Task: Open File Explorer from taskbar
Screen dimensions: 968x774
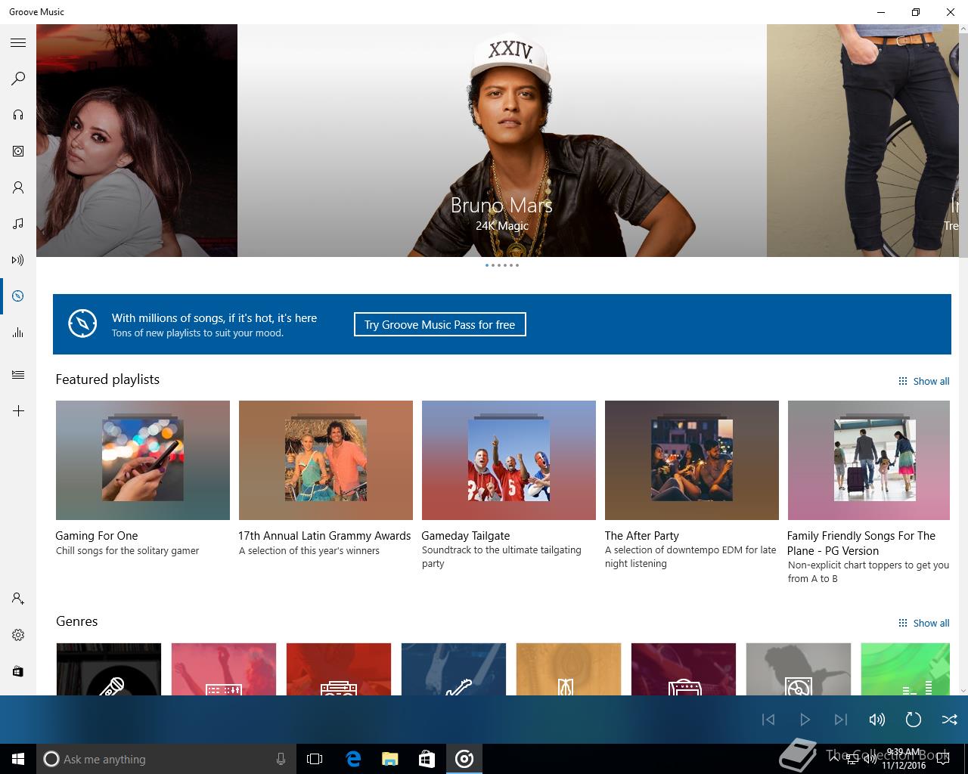Action: point(390,759)
